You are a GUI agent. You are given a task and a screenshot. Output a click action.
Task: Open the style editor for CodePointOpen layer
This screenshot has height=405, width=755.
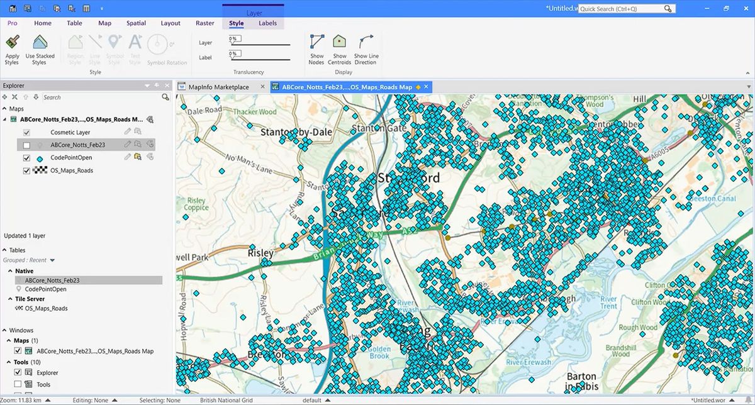pyautogui.click(x=127, y=157)
